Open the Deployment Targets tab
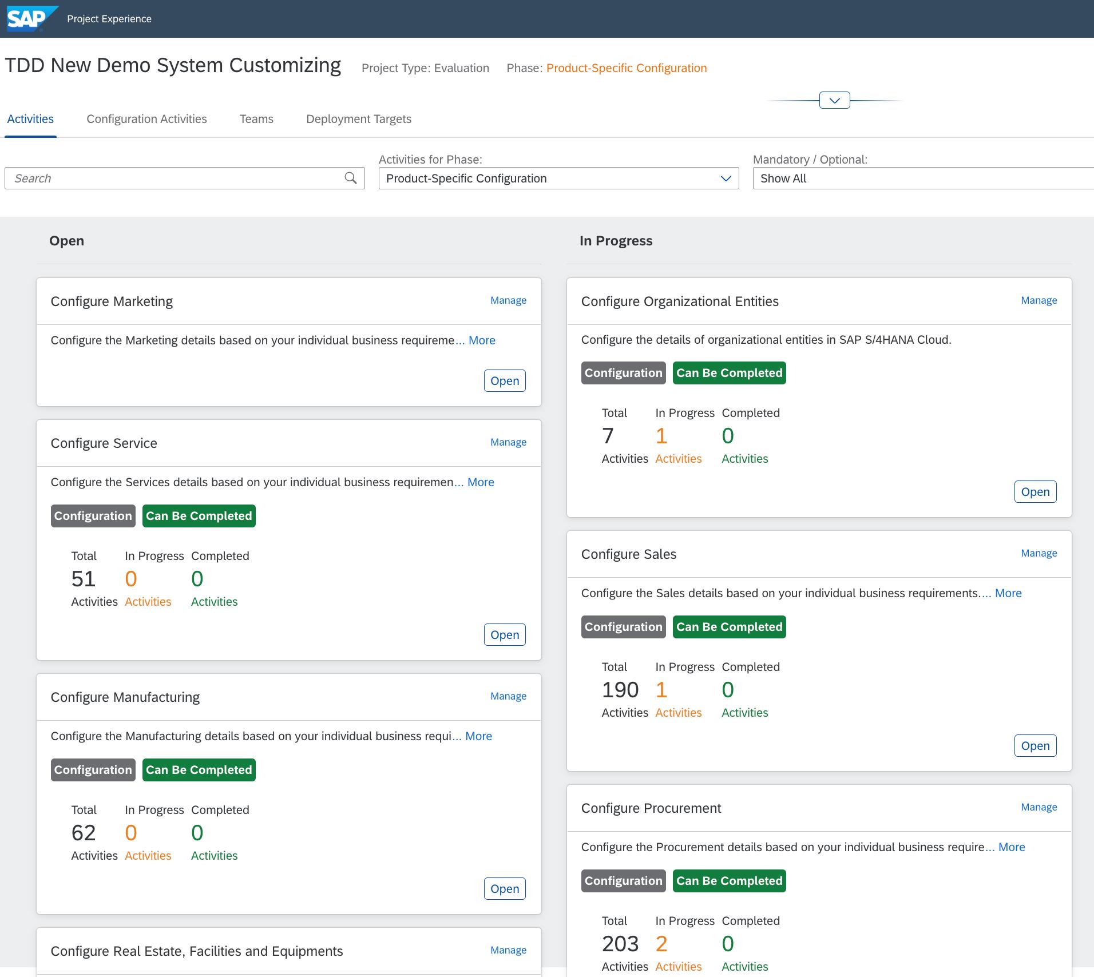This screenshot has width=1094, height=977. [x=359, y=119]
